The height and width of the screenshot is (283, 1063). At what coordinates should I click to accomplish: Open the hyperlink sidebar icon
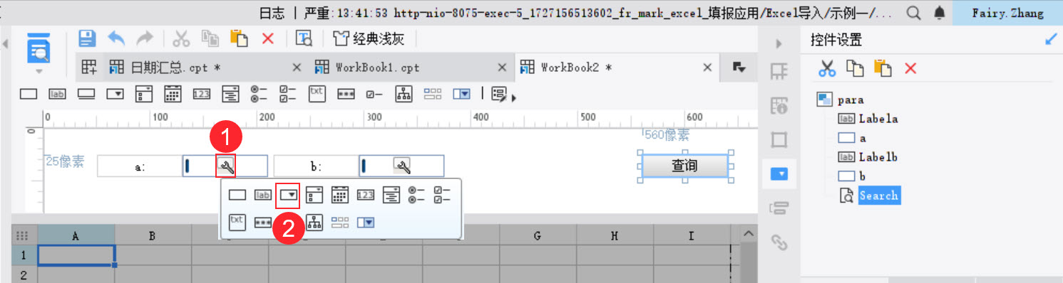(x=779, y=243)
